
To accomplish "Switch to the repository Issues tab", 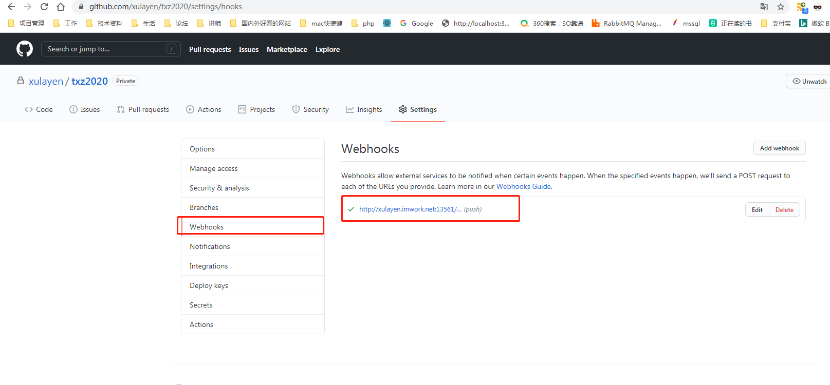I will point(85,109).
